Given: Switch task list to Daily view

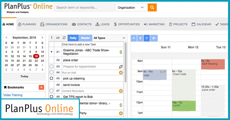Looking at the screenshot, I should click(x=73, y=38).
